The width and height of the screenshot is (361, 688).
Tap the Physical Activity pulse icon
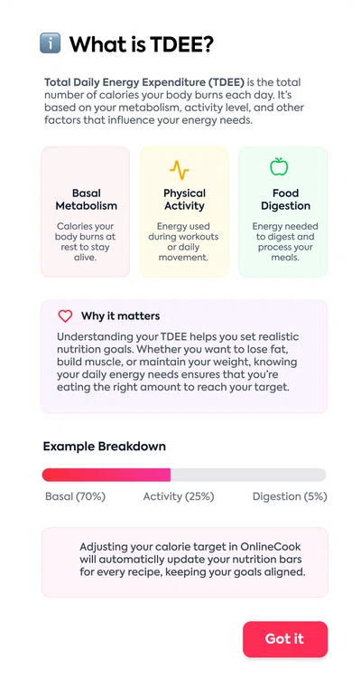[x=180, y=170]
